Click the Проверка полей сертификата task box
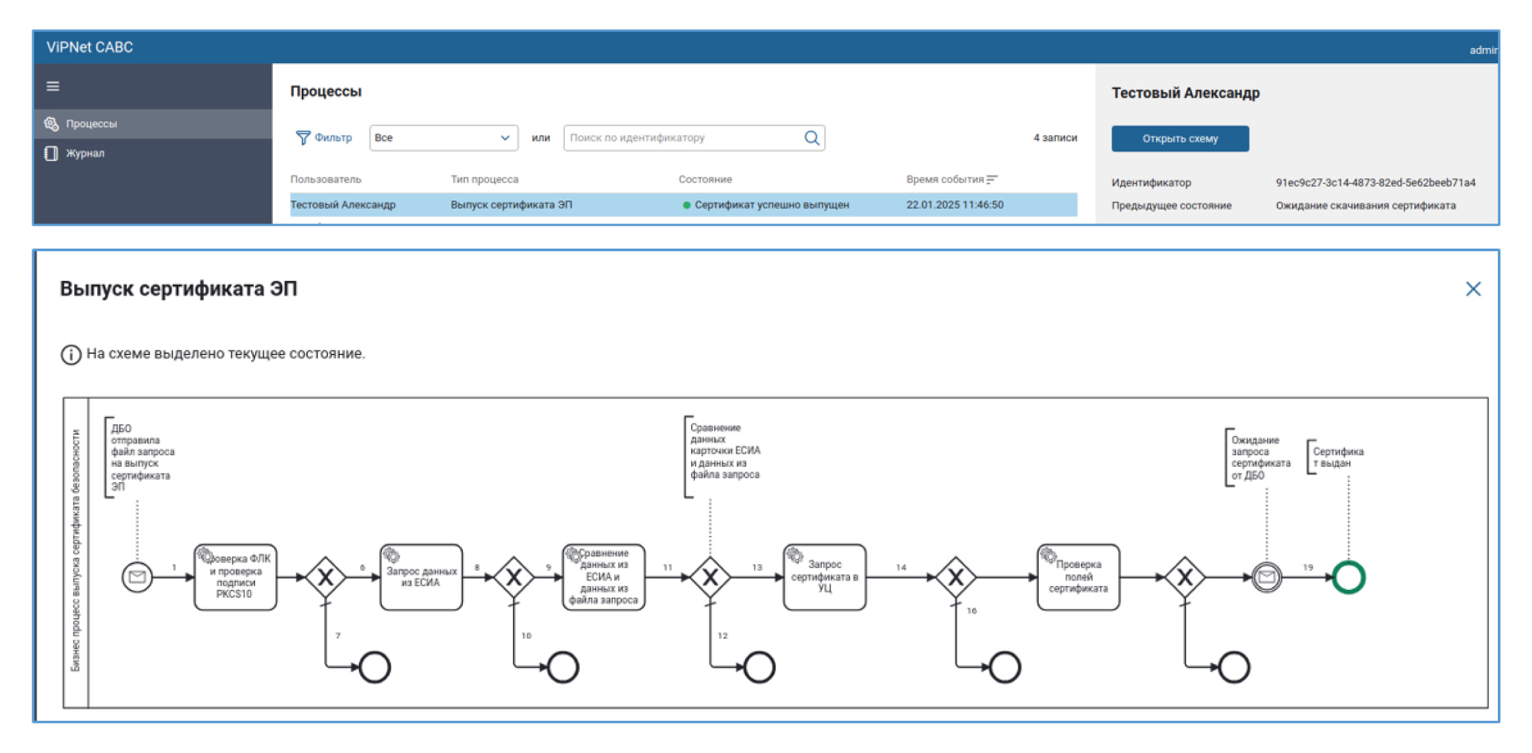The image size is (1532, 753). coord(1078,577)
